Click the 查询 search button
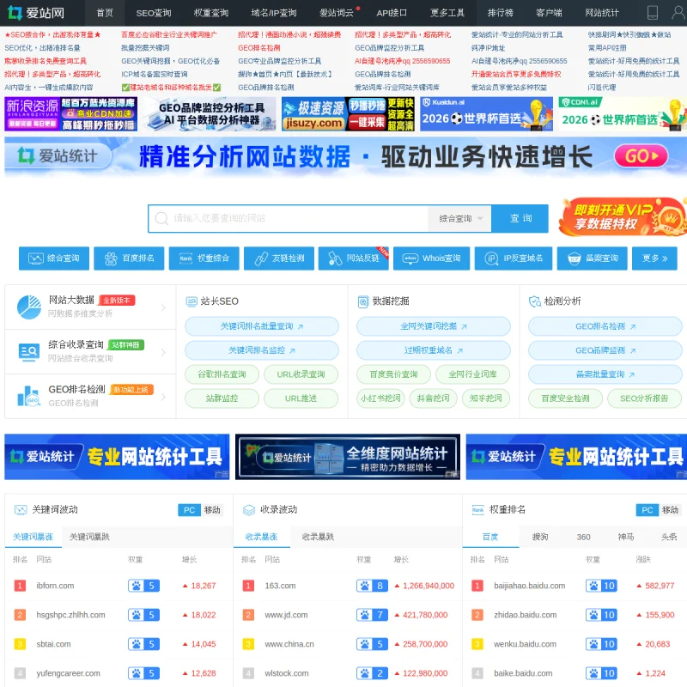The width and height of the screenshot is (687, 687). pyautogui.click(x=520, y=218)
